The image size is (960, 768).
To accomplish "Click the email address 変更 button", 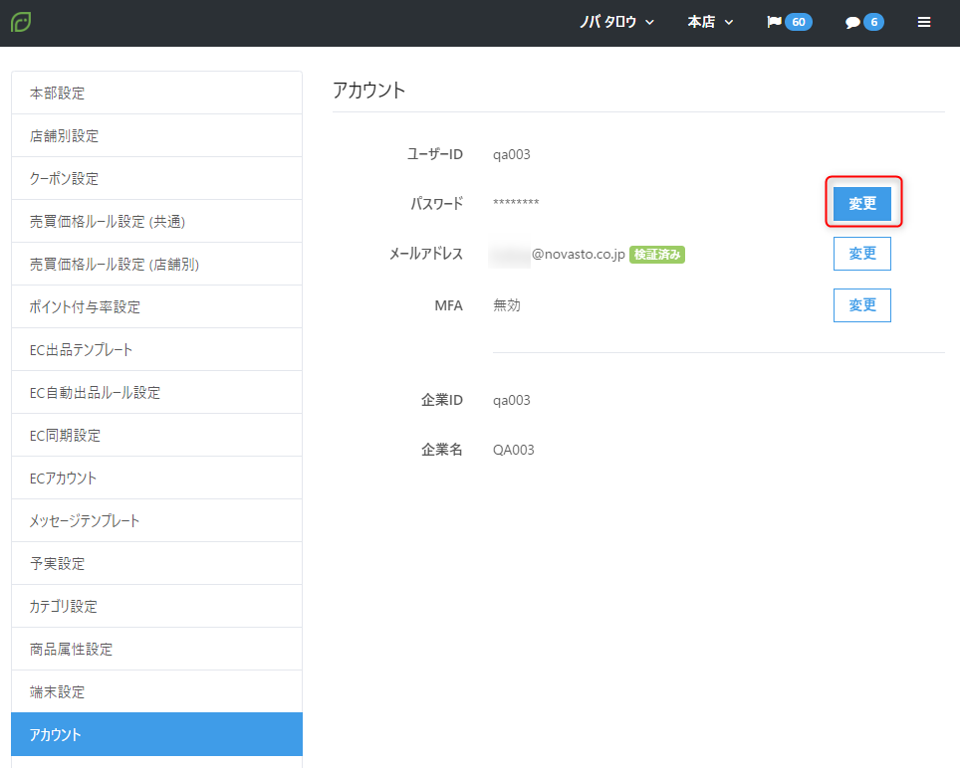I will tap(862, 254).
